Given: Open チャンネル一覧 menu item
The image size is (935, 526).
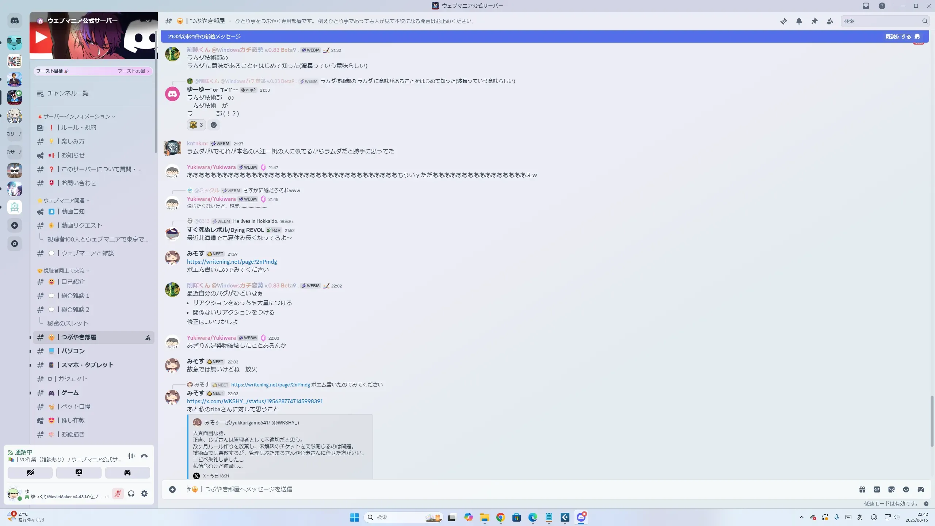Looking at the screenshot, I should [68, 94].
